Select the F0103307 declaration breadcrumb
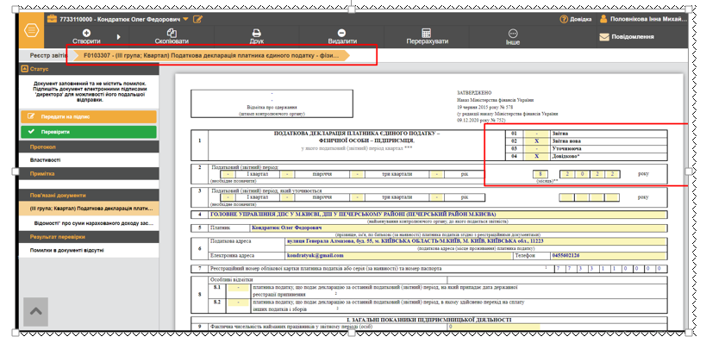 click(210, 55)
